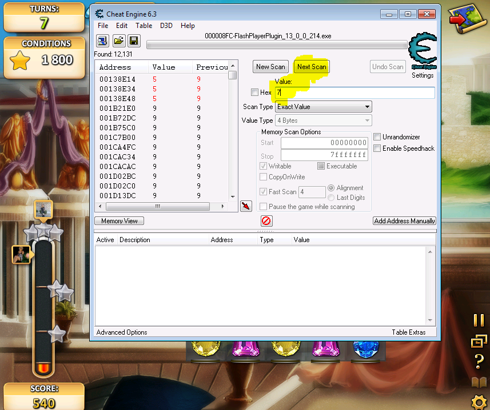The width and height of the screenshot is (490, 410).
Task: Enable Speedhack checkbox
Action: click(x=377, y=148)
